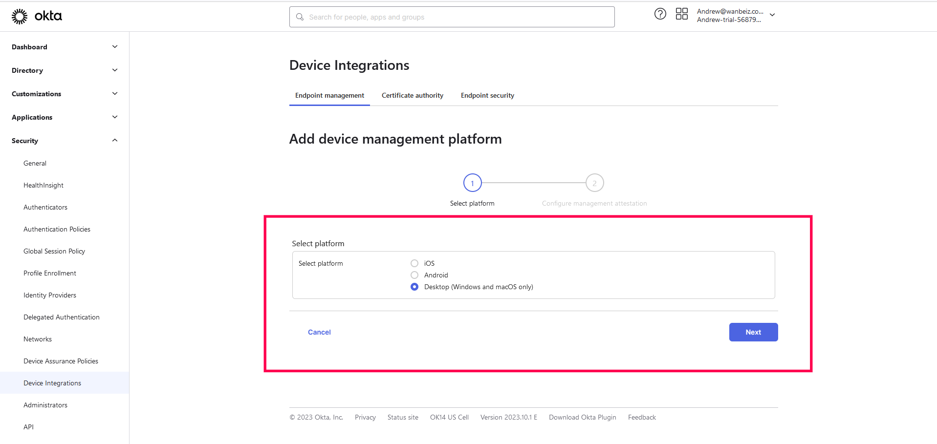This screenshot has height=444, width=937.
Task: Click the Device Integrations sidebar entry
Action: coord(52,382)
